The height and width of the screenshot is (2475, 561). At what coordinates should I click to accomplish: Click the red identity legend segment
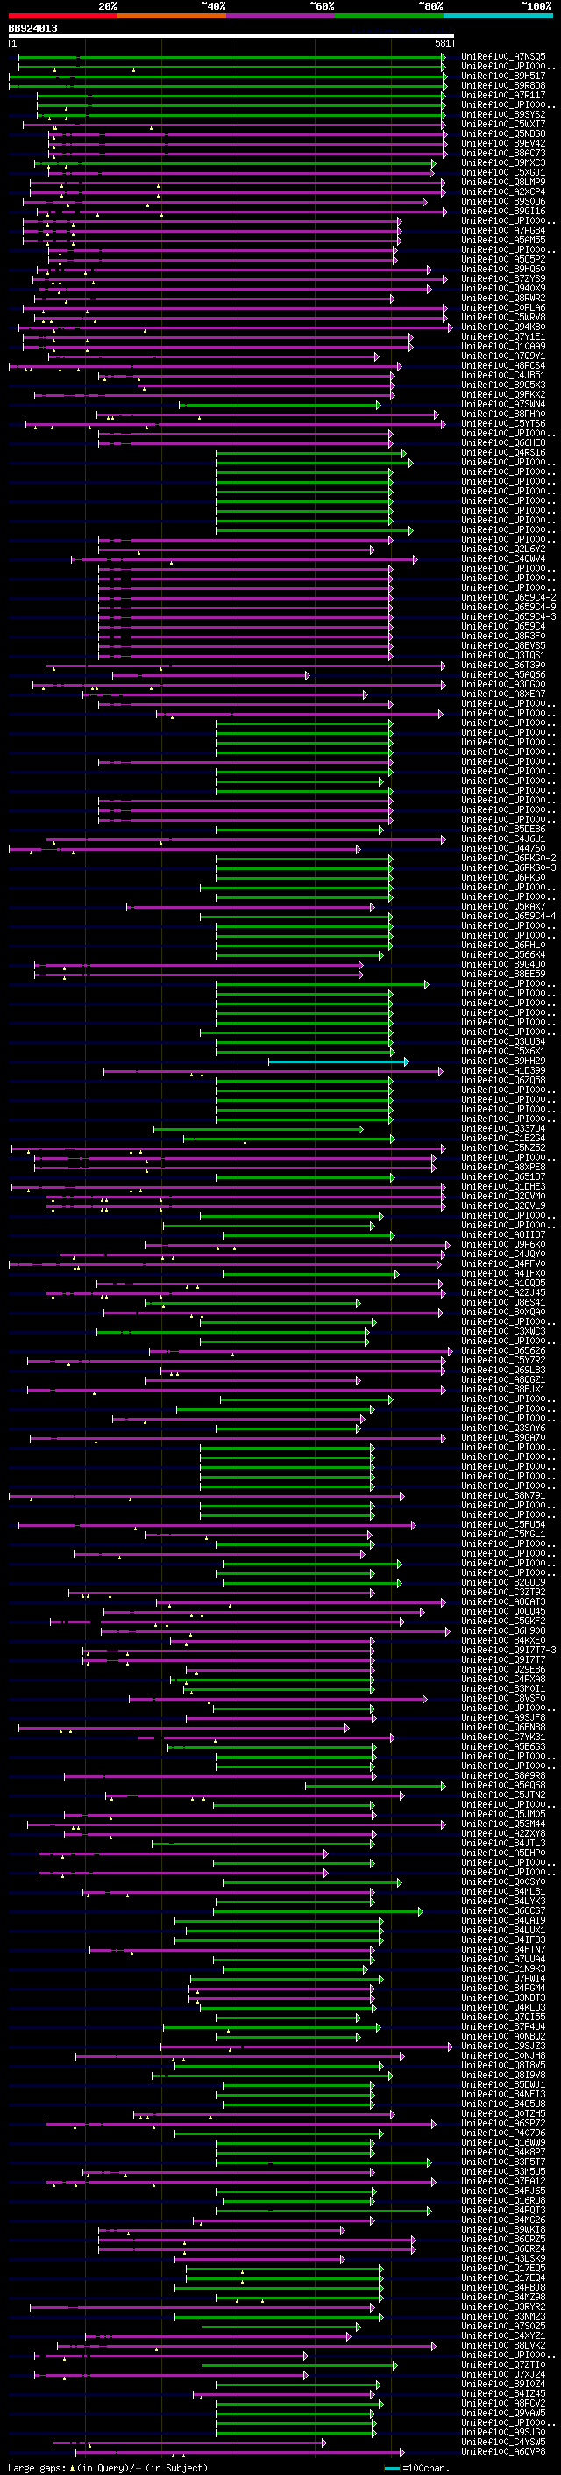(x=63, y=16)
